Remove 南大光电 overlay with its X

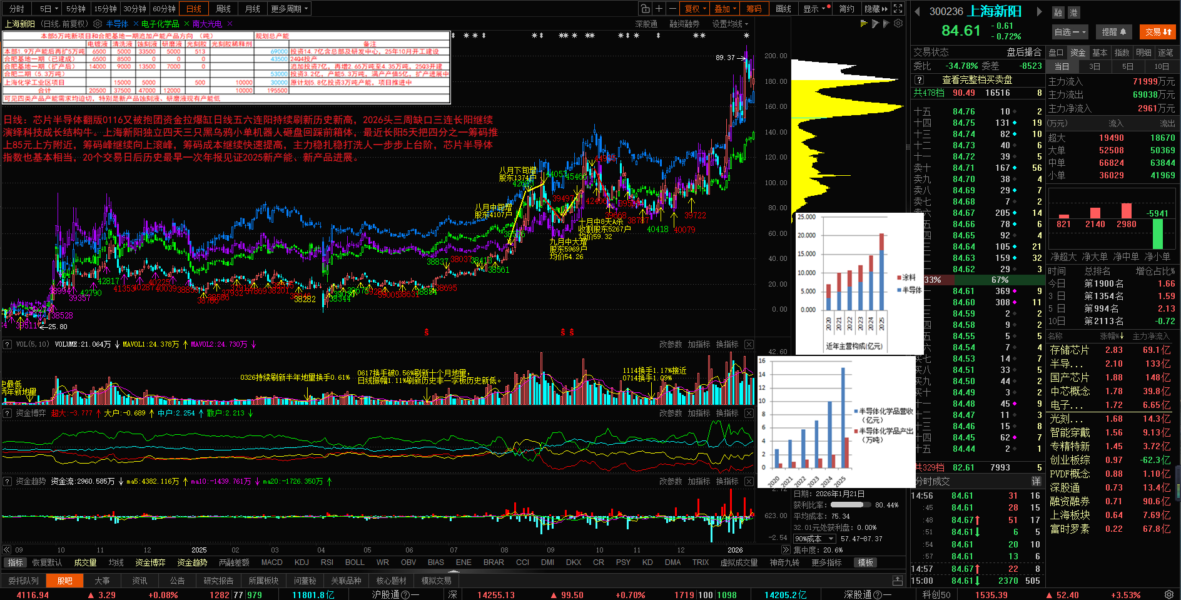(x=230, y=24)
